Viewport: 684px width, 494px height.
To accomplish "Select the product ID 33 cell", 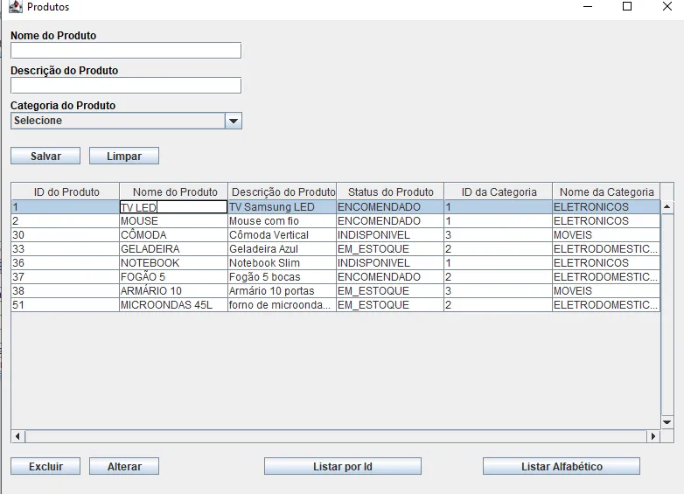I will 66,249.
